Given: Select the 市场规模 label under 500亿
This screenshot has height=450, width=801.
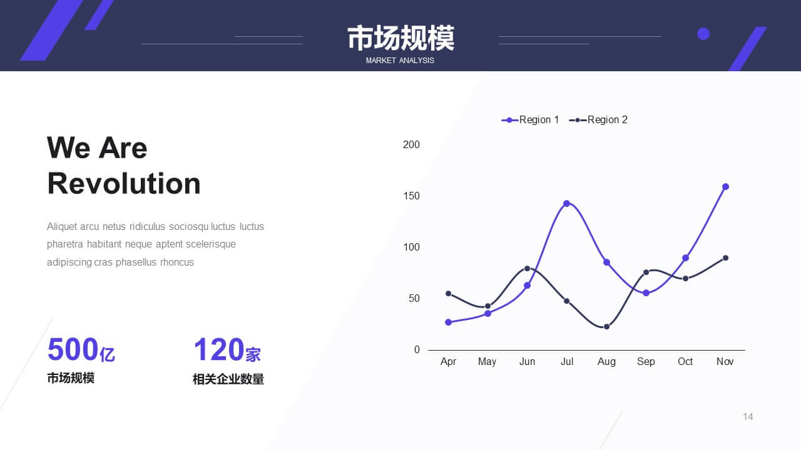Looking at the screenshot, I should point(71,378).
